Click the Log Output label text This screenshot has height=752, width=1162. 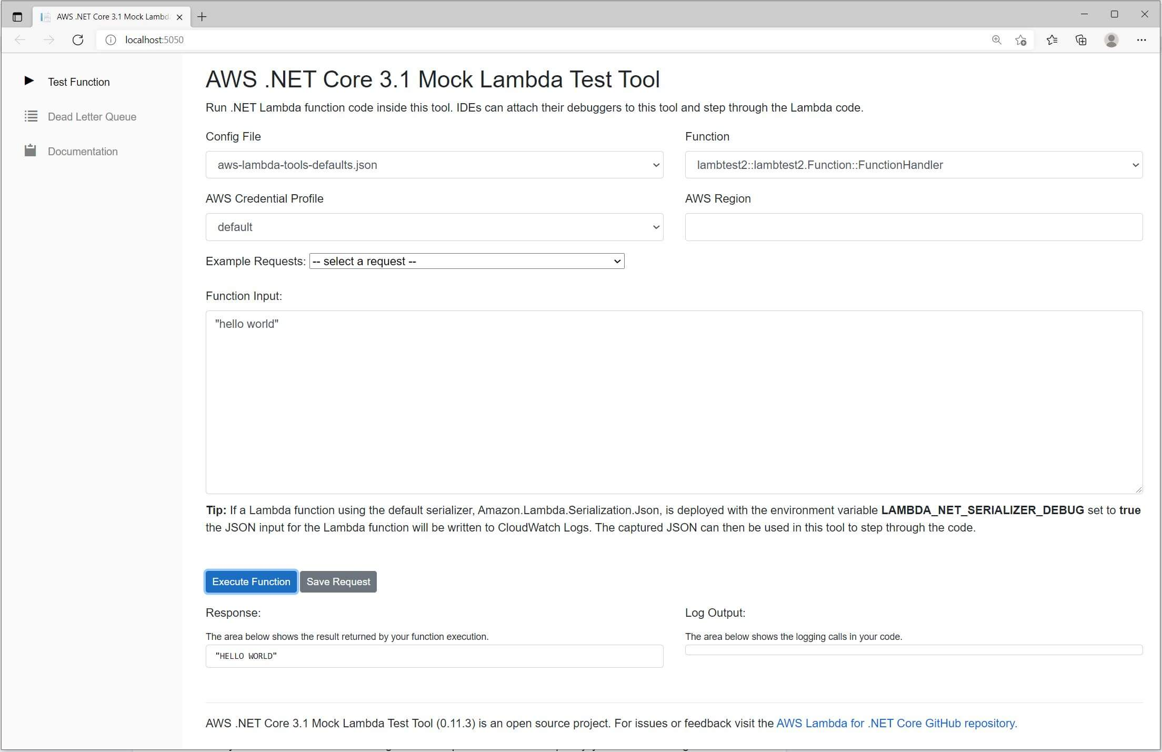click(x=715, y=613)
